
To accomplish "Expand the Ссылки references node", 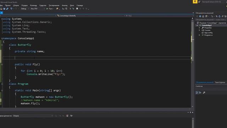I will tap(199, 30).
